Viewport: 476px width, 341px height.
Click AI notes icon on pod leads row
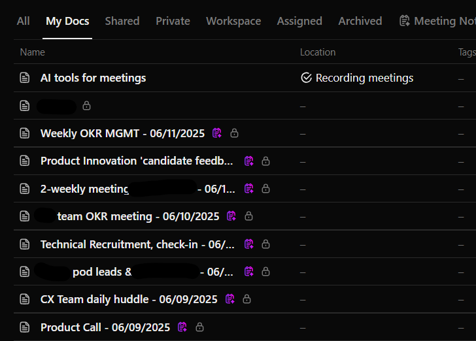[249, 272]
